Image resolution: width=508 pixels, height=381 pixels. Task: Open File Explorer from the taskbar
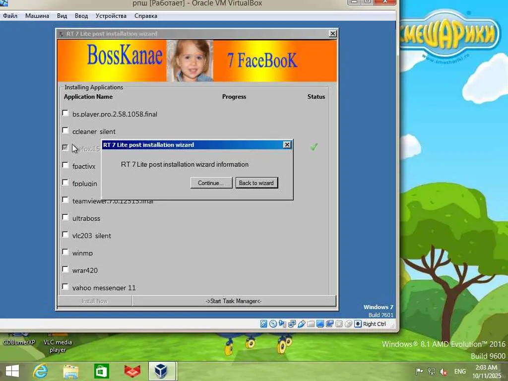[x=70, y=371]
